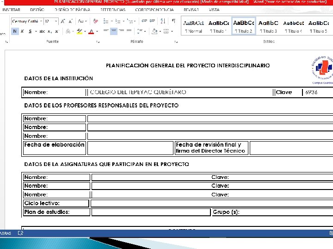
Task: Sort text alphabetically icon
Action: click(x=163, y=21)
